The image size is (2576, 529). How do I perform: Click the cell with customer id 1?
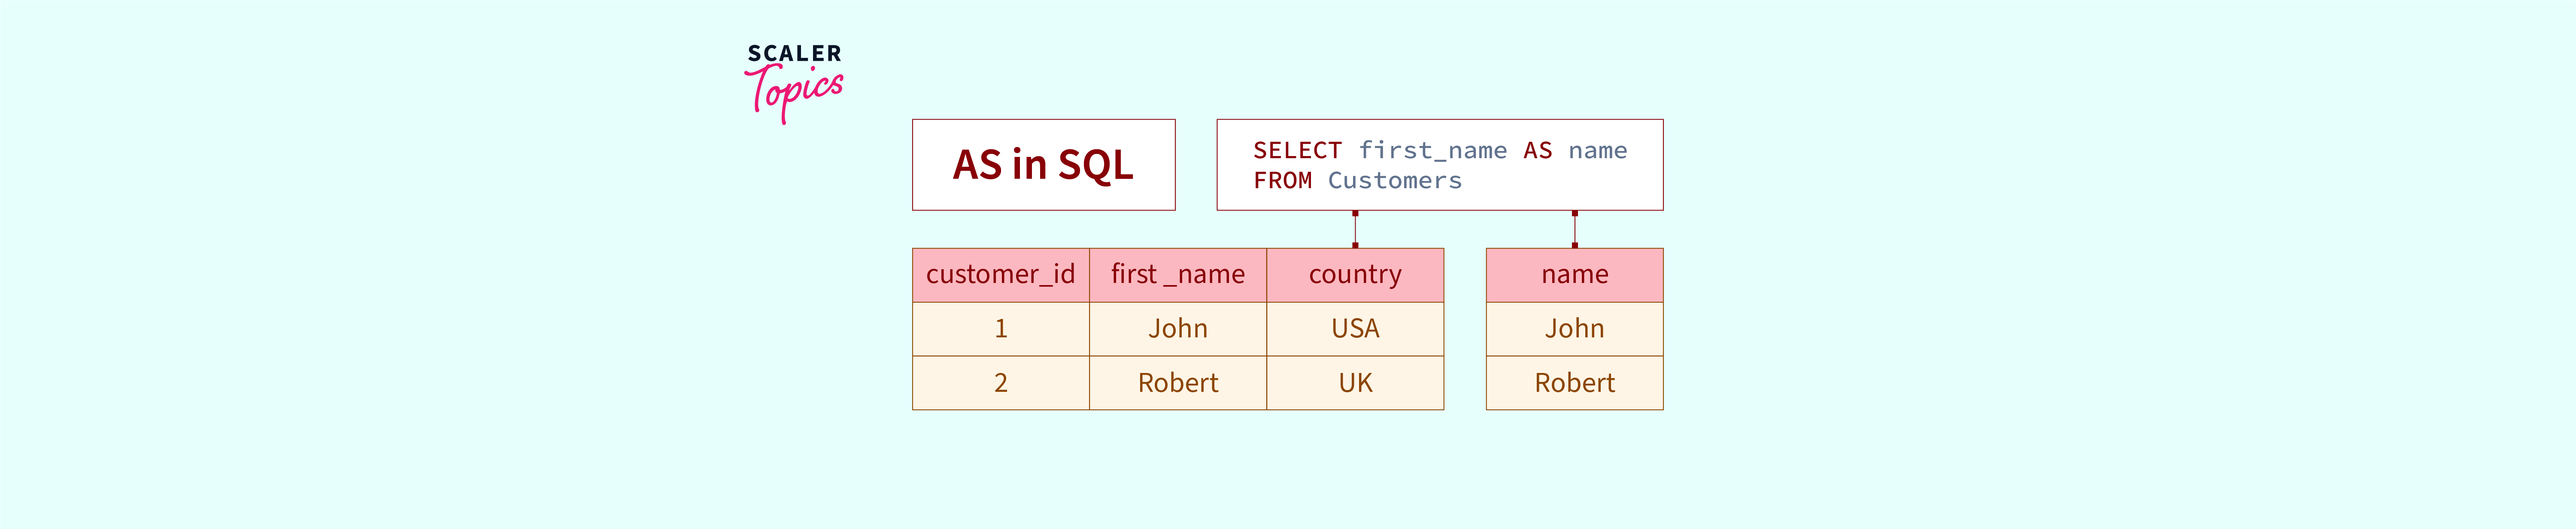[x=1000, y=328]
